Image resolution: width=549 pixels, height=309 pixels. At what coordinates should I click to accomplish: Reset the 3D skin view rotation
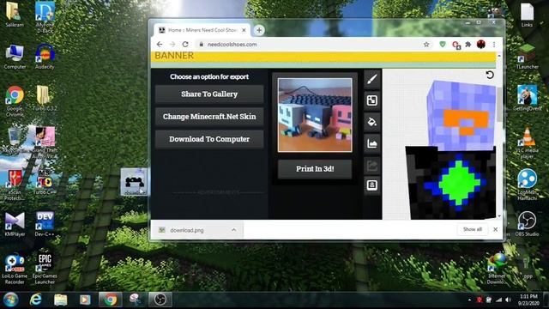coord(490,75)
